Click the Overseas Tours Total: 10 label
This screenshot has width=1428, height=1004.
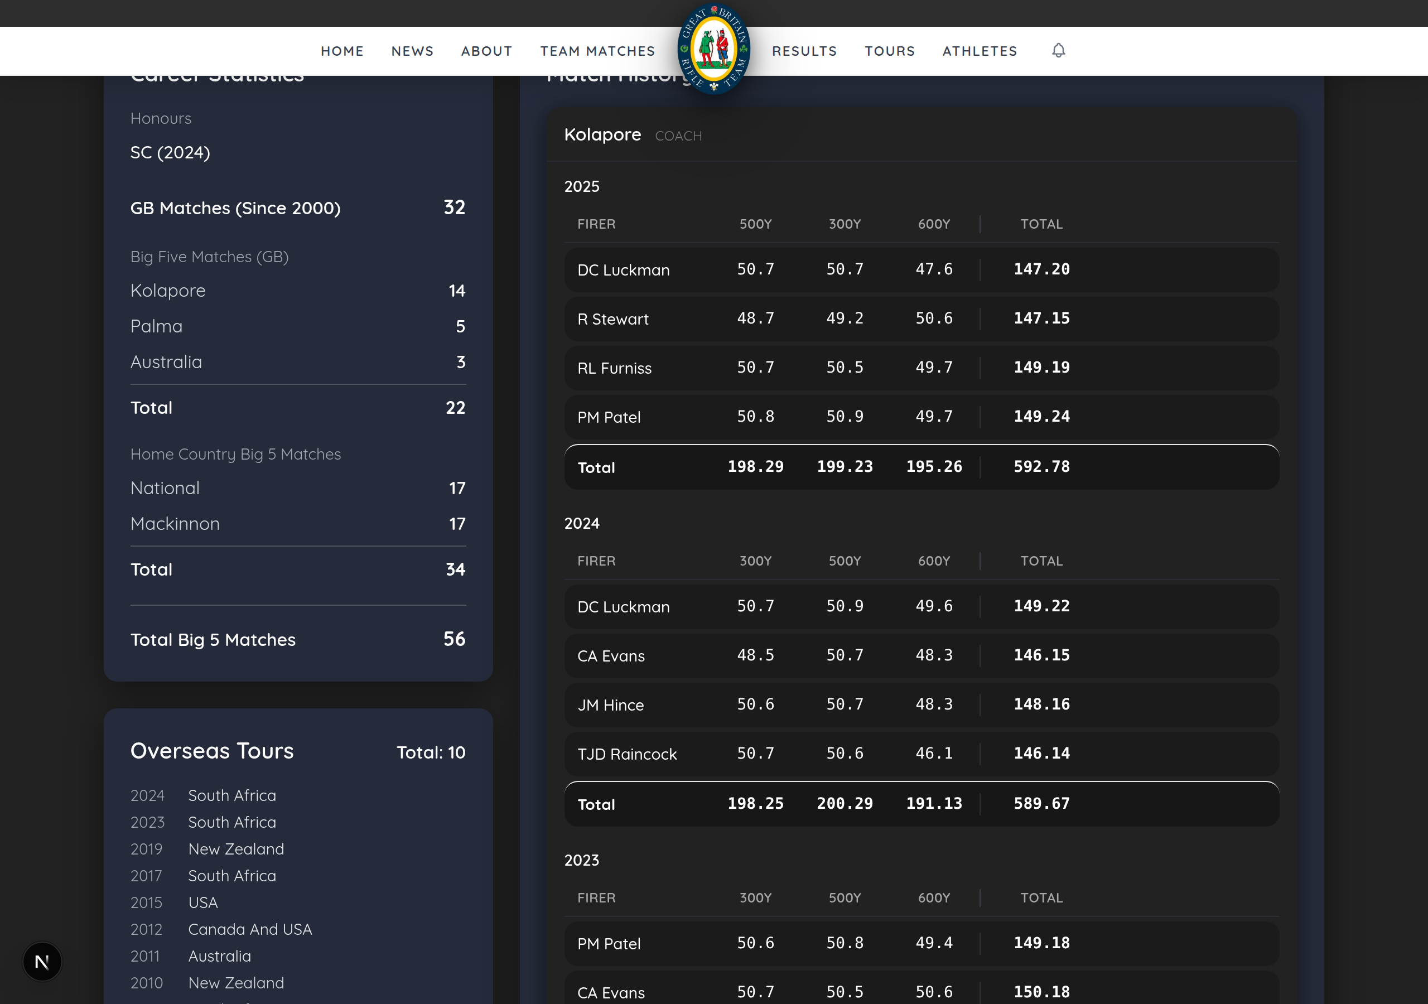point(431,752)
